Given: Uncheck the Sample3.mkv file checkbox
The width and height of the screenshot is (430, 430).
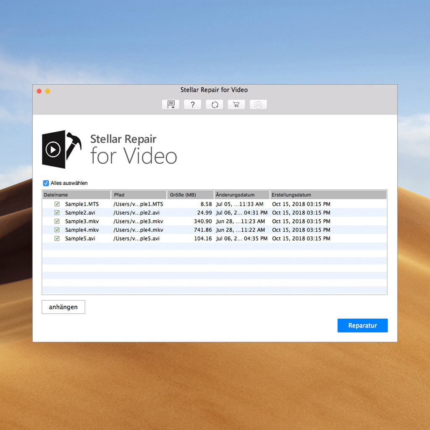Looking at the screenshot, I should coord(57,221).
